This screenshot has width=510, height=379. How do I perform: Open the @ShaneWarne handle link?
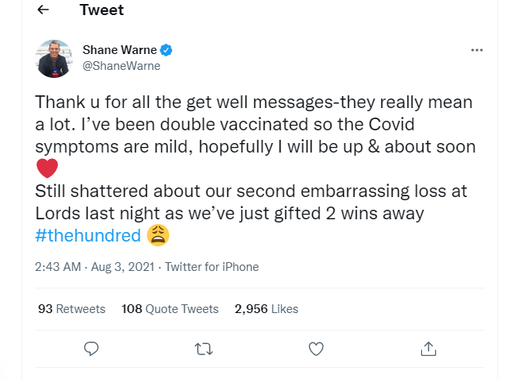point(122,66)
